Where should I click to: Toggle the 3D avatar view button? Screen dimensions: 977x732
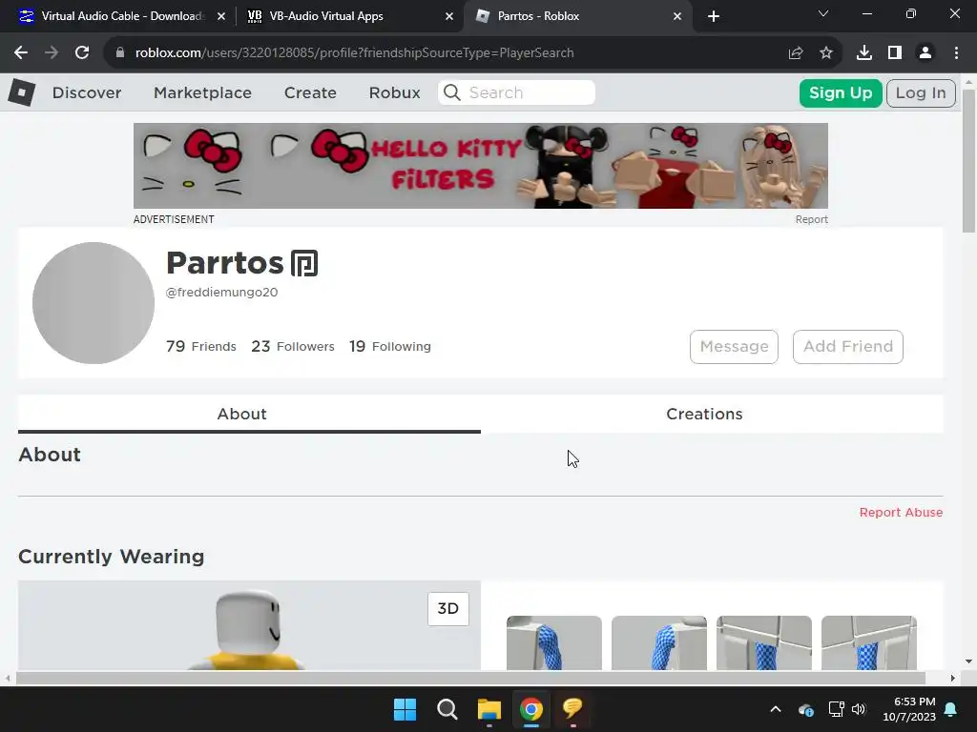click(448, 609)
